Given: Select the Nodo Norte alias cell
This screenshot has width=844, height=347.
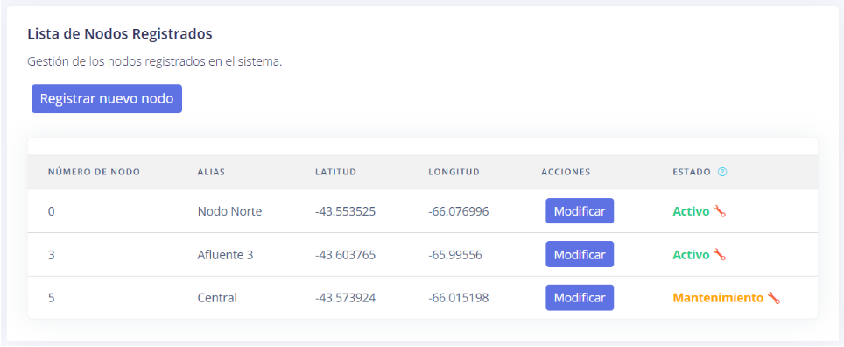Looking at the screenshot, I should pos(230,211).
